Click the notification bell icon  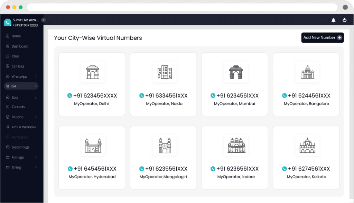333,20
